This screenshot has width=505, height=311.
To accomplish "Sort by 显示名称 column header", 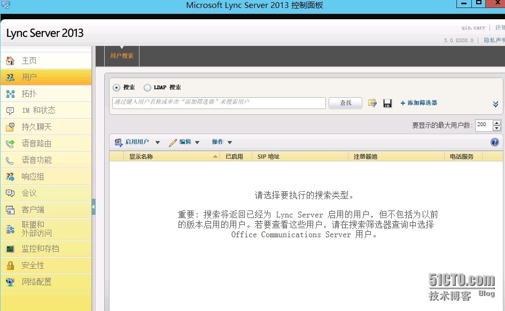I will pos(172,157).
